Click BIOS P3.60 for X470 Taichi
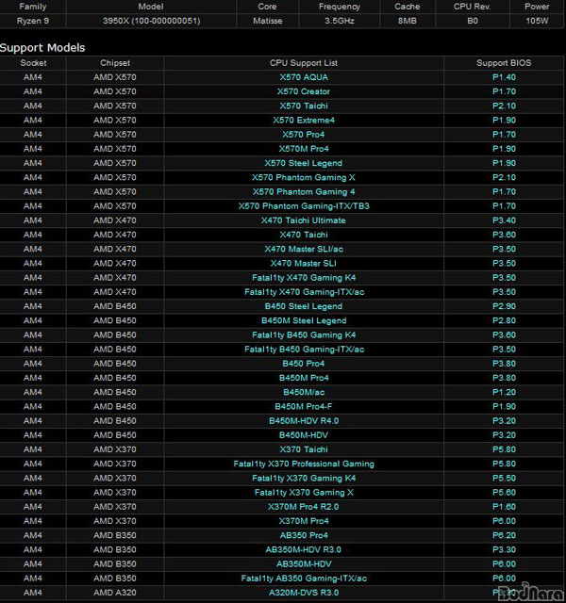566x603 pixels. pyautogui.click(x=504, y=235)
